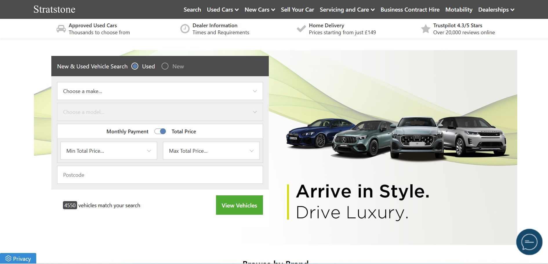This screenshot has height=264, width=548.
Task: Select the New radio button
Action: (x=165, y=66)
